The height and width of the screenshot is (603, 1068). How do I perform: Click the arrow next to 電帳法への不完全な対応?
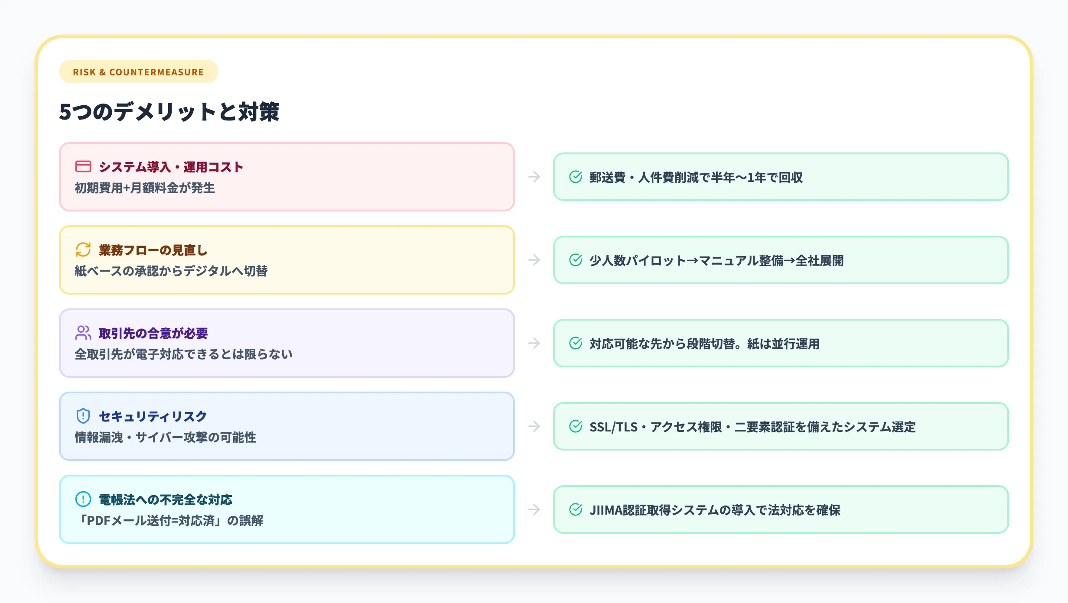click(x=534, y=510)
